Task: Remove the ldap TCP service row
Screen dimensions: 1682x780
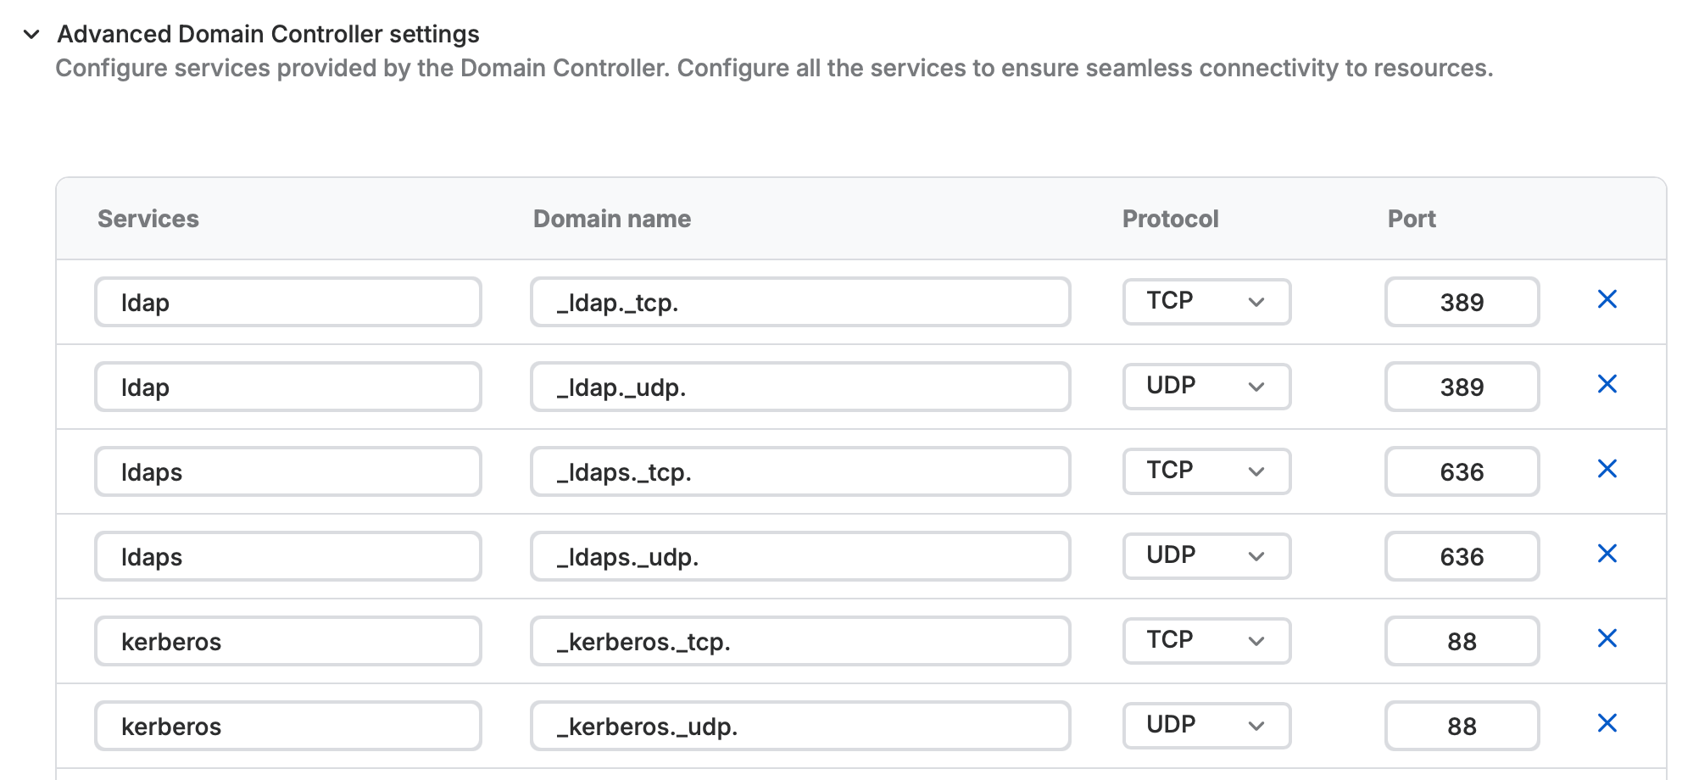Action: click(1607, 299)
